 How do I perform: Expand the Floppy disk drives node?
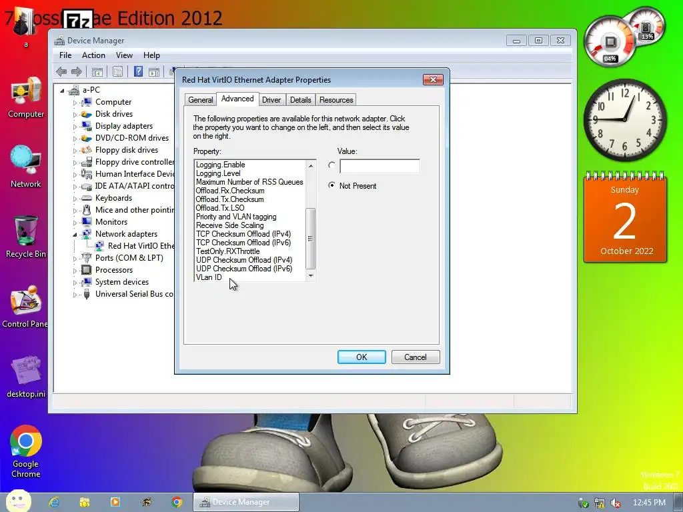[x=75, y=151]
